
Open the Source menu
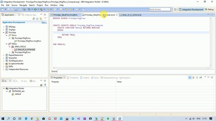pyautogui.click(x=14, y=5)
